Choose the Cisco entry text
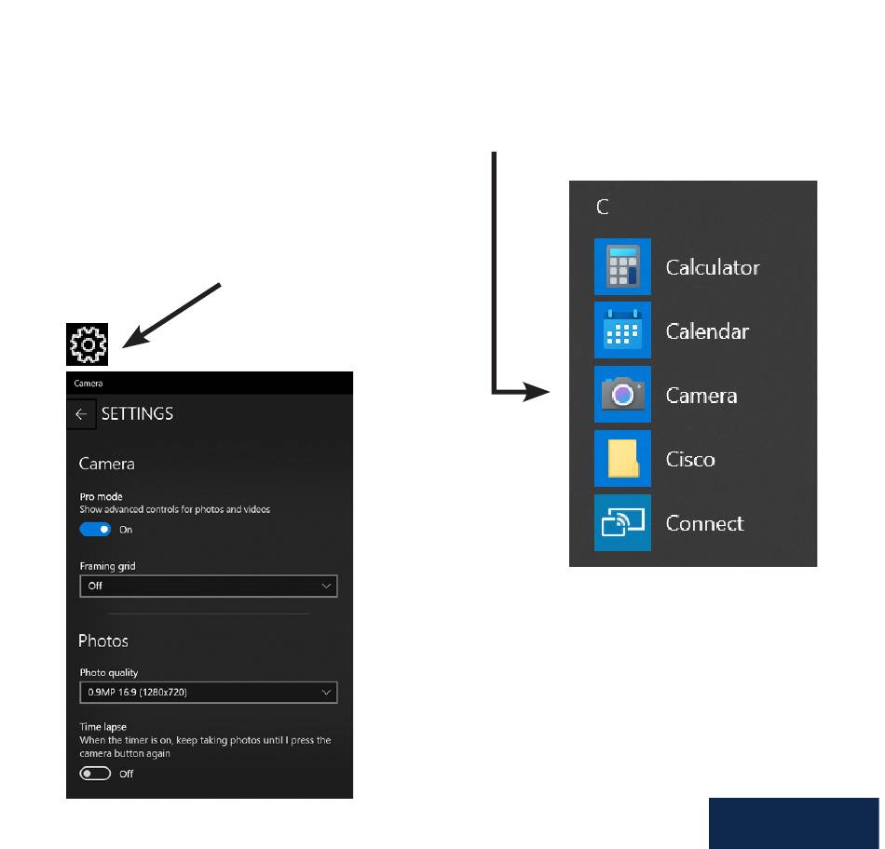The height and width of the screenshot is (849, 885). pos(689,459)
